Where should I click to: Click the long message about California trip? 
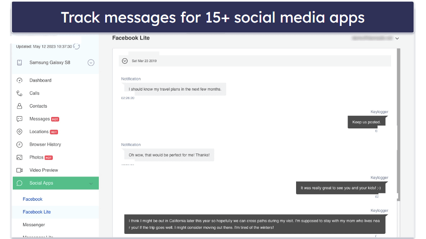[255, 224]
